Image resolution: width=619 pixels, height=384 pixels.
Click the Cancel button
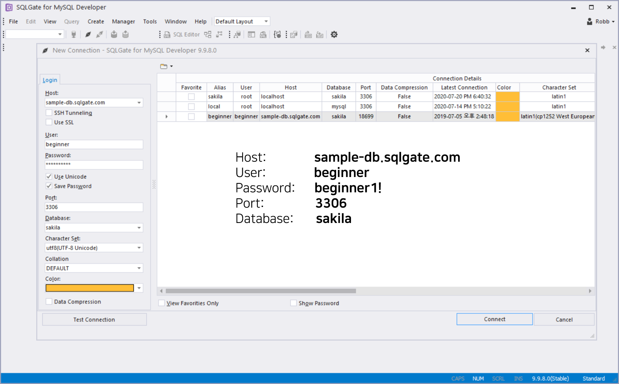click(564, 319)
